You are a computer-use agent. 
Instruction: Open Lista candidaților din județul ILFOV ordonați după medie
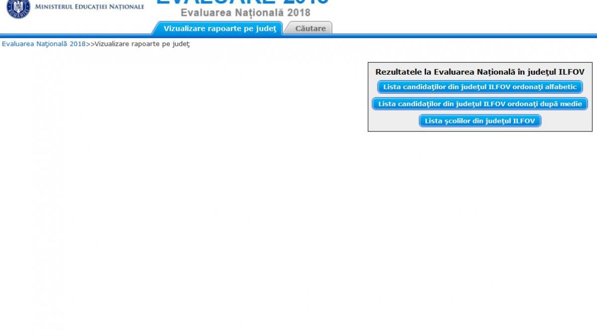pyautogui.click(x=480, y=104)
